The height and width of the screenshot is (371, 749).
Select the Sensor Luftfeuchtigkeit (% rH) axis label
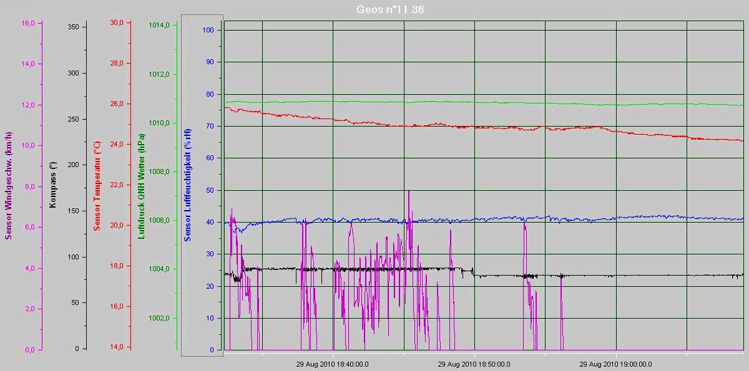187,185
